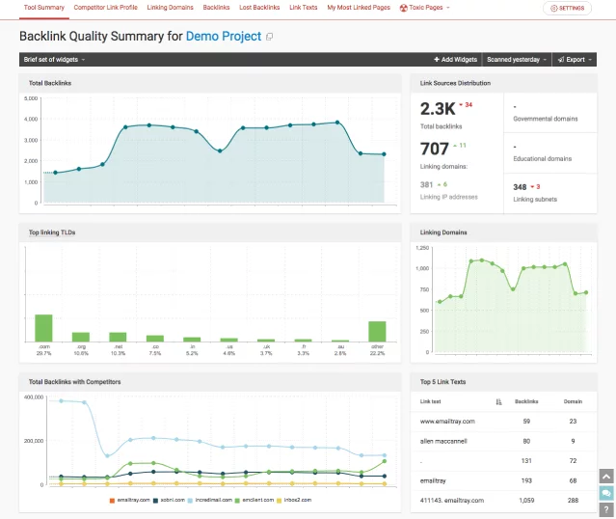Select the allen maccannell link text row
The height and width of the screenshot is (519, 616).
[503, 441]
